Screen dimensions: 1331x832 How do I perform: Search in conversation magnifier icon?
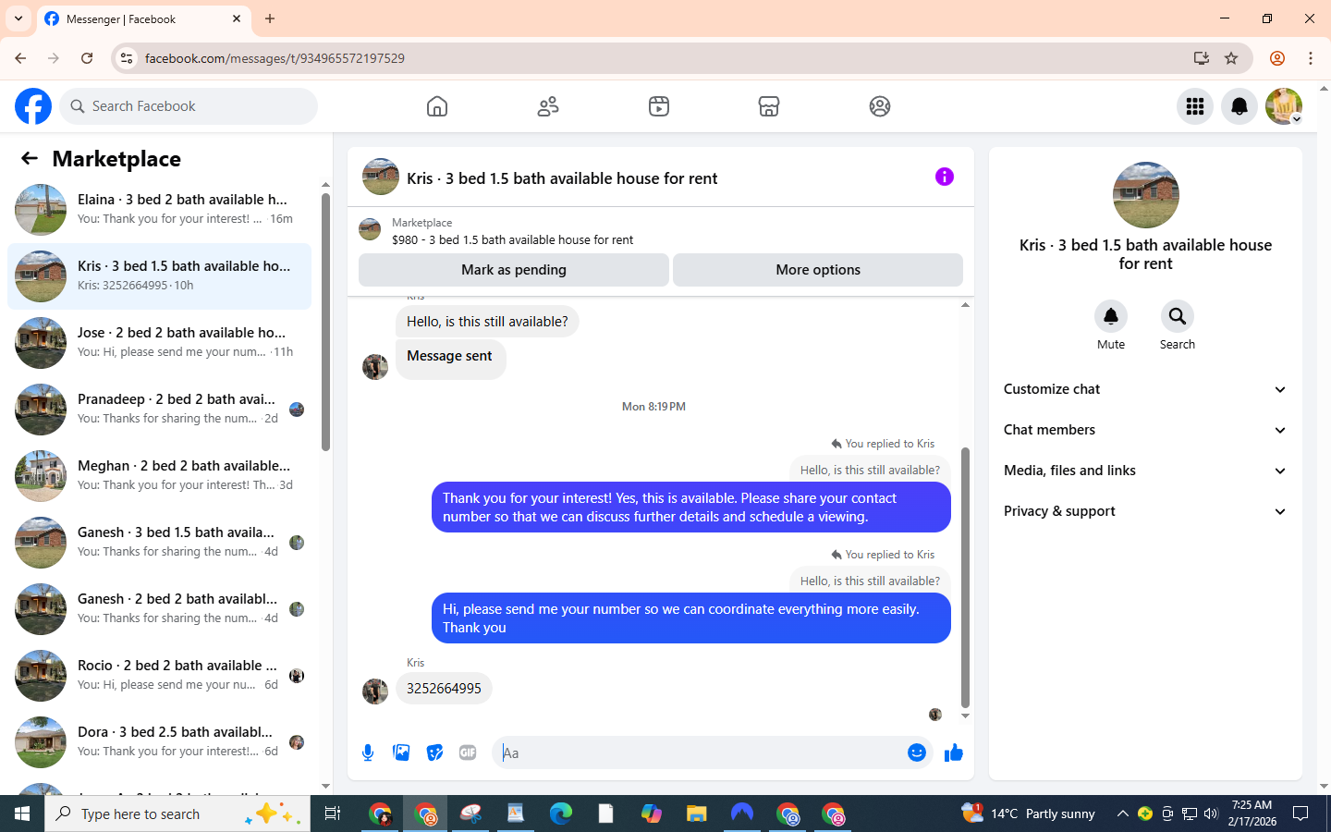(1178, 316)
